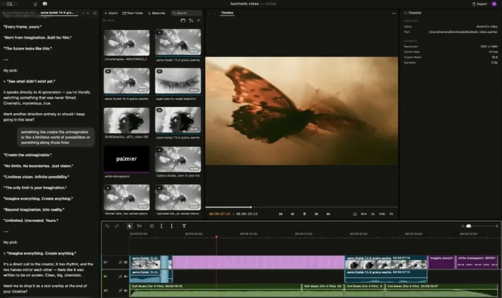The image size is (502, 298).
Task: Select the pointer selection tool
Action: pyautogui.click(x=129, y=226)
